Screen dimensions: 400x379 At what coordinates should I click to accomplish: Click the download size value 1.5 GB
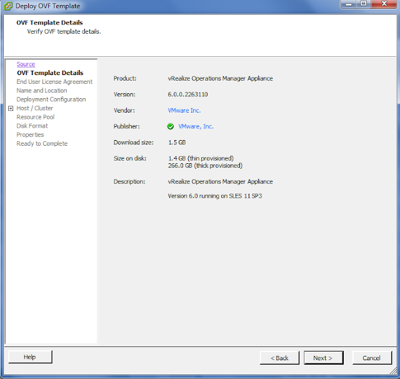tap(177, 143)
